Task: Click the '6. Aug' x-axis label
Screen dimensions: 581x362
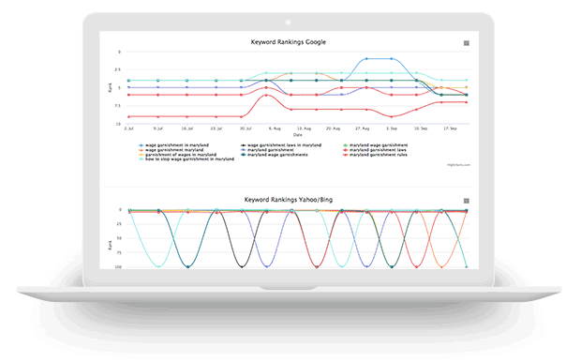Action: click(x=275, y=128)
